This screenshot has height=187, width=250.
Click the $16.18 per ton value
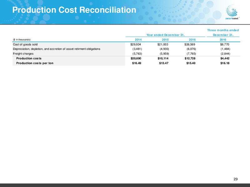pos(225,63)
